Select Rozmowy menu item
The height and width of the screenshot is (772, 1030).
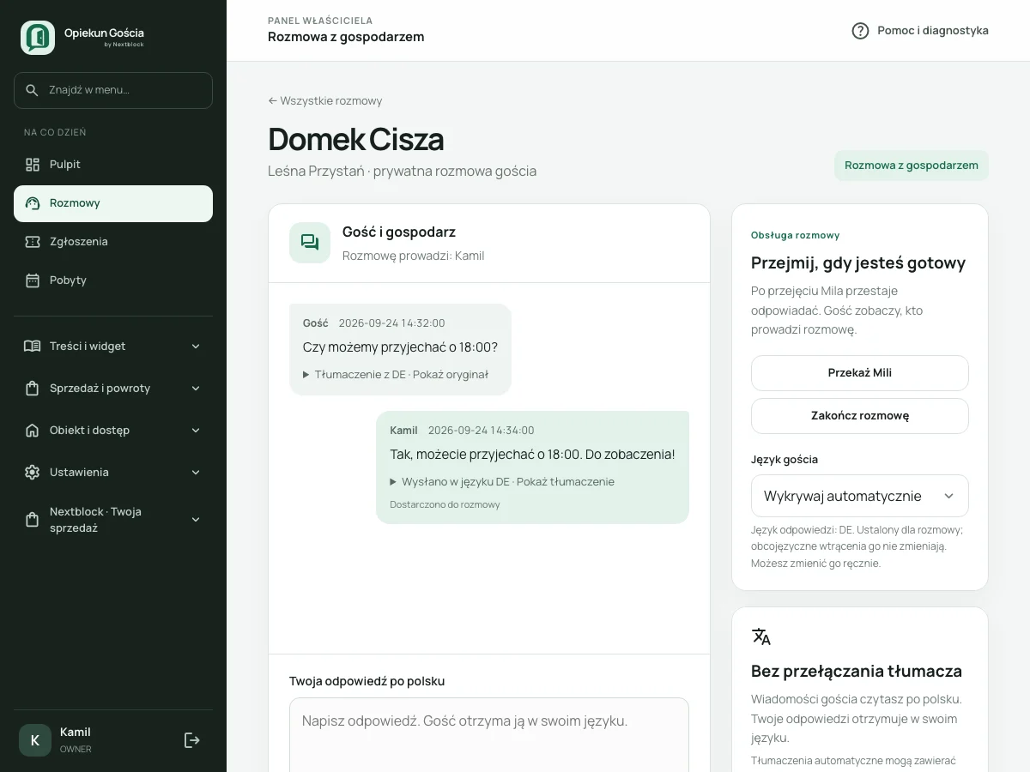pyautogui.click(x=113, y=203)
